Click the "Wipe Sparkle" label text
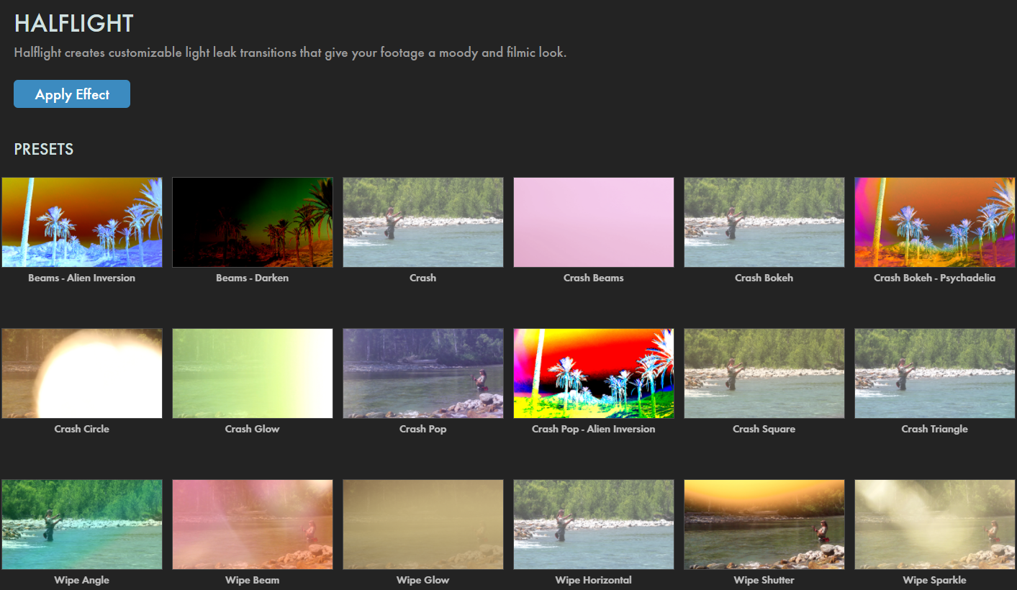Image resolution: width=1017 pixels, height=590 pixels. 935,580
